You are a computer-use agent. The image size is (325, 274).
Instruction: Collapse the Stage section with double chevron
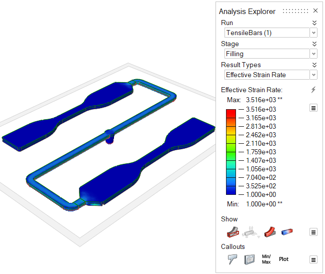[314, 44]
